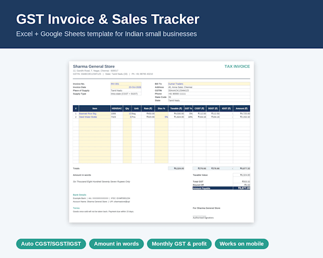The image size is (323, 258).
Task: Select the item cell 'Basmati Rice 5kg'
Action: point(95,113)
